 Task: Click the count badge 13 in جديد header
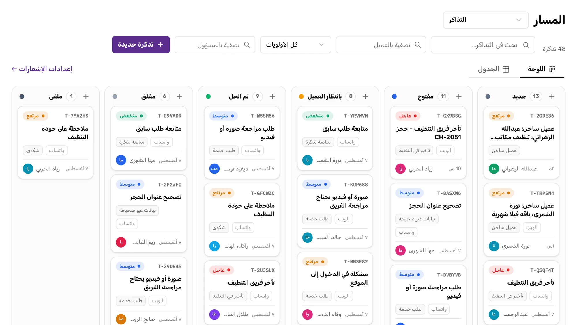[536, 96]
